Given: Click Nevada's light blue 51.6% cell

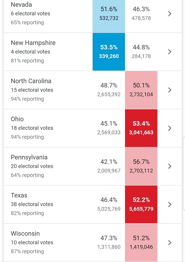Looking at the screenshot, I should coord(109,14).
